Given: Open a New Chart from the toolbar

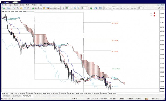Looking at the screenshot, I should (4, 8).
